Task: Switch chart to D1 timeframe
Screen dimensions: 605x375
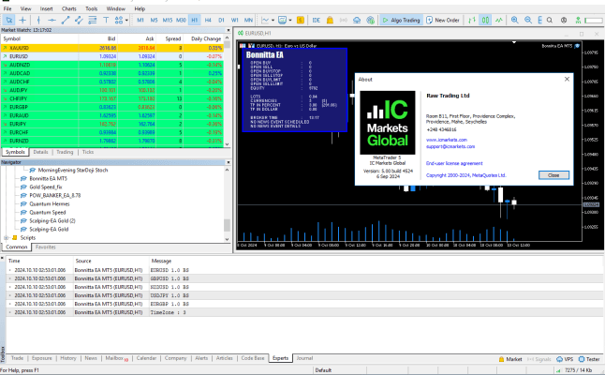Action: (221, 19)
